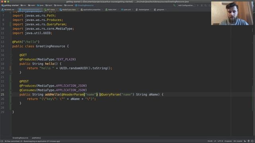Image resolution: width=255 pixels, height=143 pixels.
Task: Click the Run button icon
Action: click(x=198, y=5)
